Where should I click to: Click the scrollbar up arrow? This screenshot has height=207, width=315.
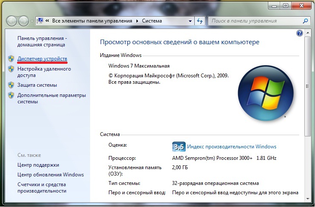[x=308, y=33]
